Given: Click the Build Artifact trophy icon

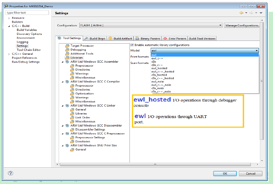Looking at the screenshot, I should click(110, 38).
